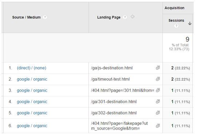Open google / organic link in row 3

pyautogui.click(x=32, y=90)
